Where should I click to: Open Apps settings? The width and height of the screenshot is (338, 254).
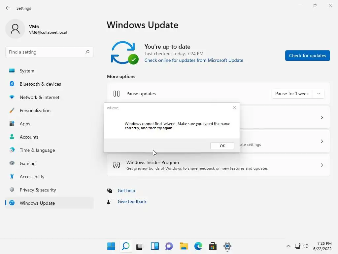(x=50, y=124)
